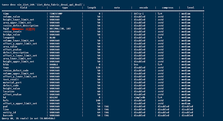The image size is (223, 121).
Task: Click the 'revise_result' field name
Action: coord(12,32)
